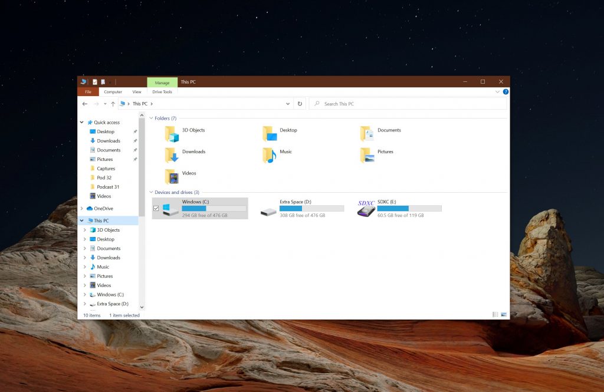The image size is (604, 392).
Task: Unpin Downloads from Quick access pin icon
Action: click(x=135, y=141)
